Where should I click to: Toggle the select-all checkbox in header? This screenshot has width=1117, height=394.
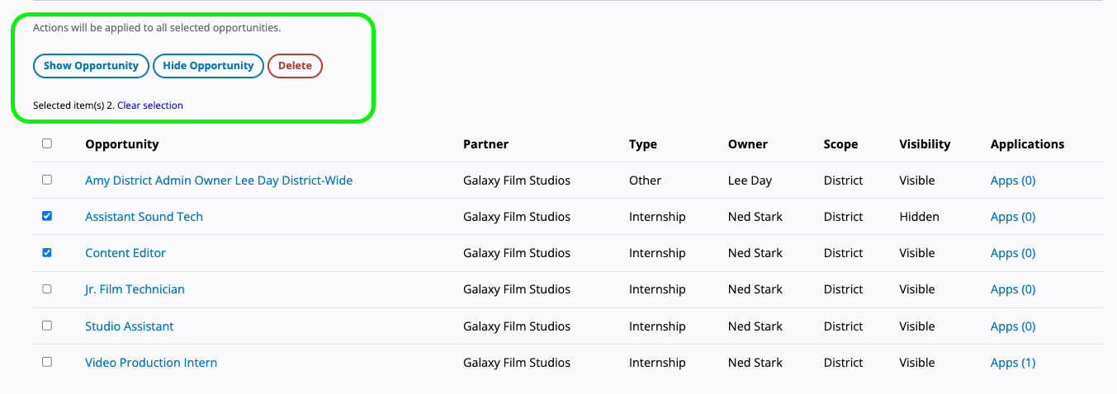[x=47, y=143]
